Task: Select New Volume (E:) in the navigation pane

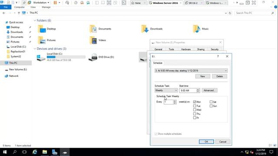Action: point(18,69)
